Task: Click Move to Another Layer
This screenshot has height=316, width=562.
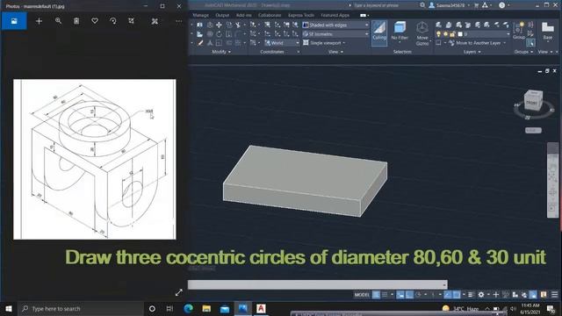Action: [478, 43]
